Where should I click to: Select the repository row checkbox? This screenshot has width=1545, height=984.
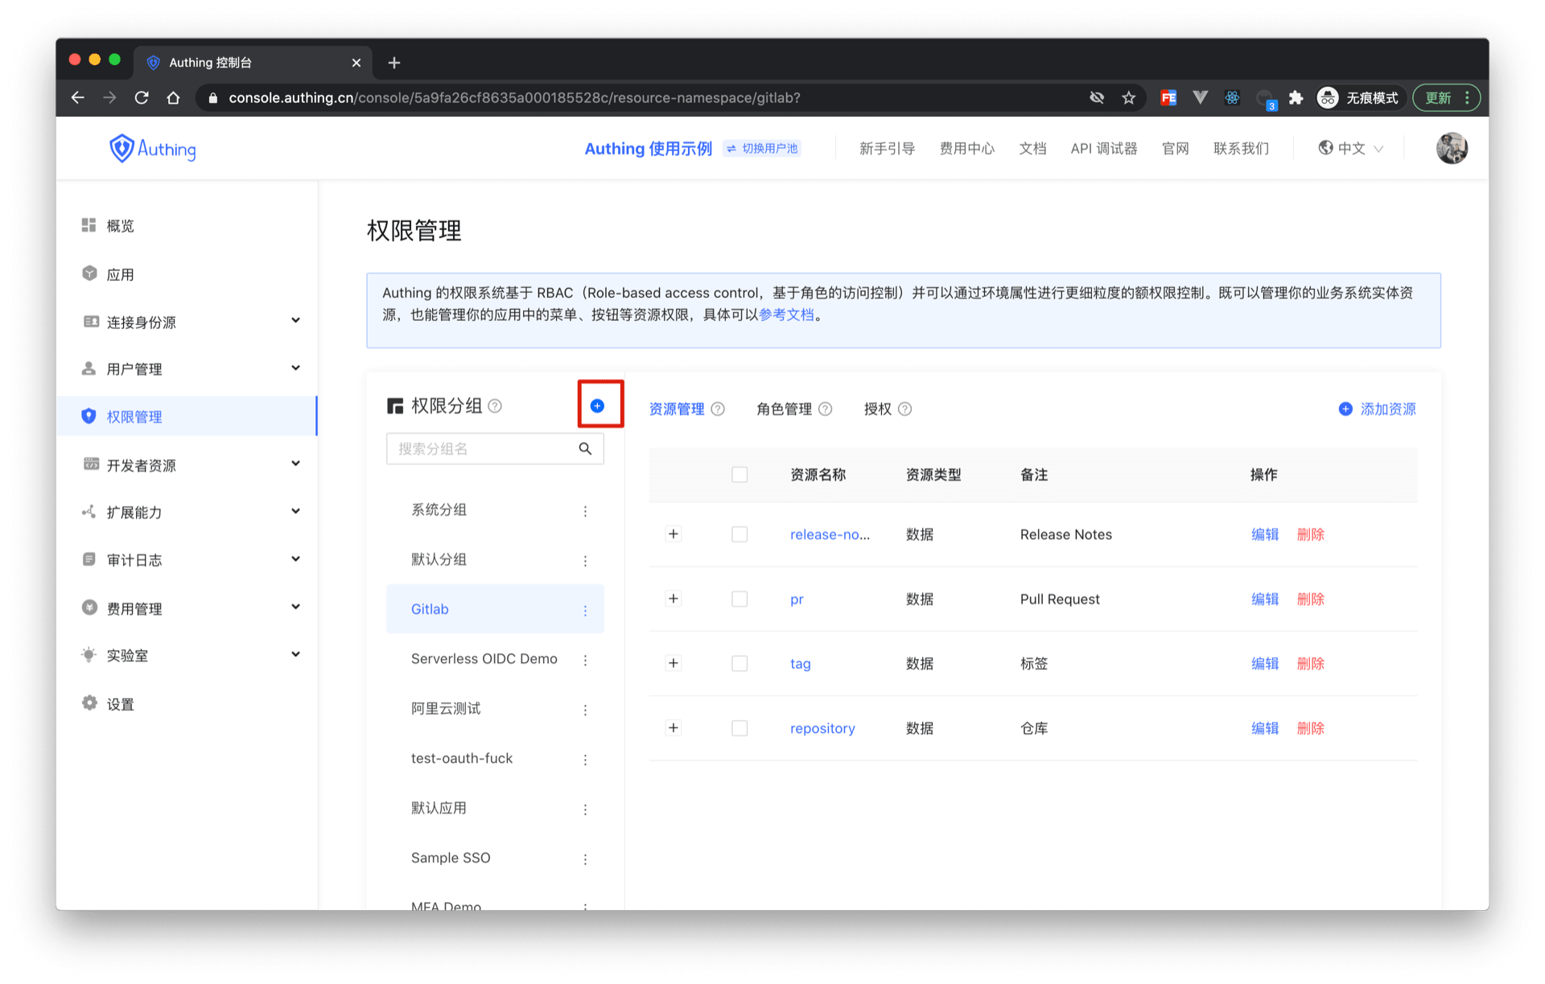coord(740,728)
